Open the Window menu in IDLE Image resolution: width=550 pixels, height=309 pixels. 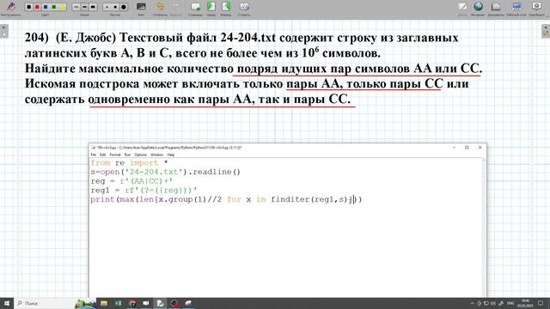click(x=156, y=154)
